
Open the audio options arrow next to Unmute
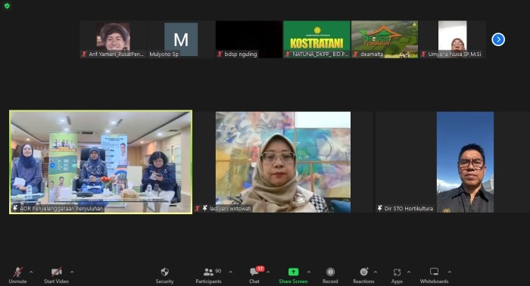point(31,272)
